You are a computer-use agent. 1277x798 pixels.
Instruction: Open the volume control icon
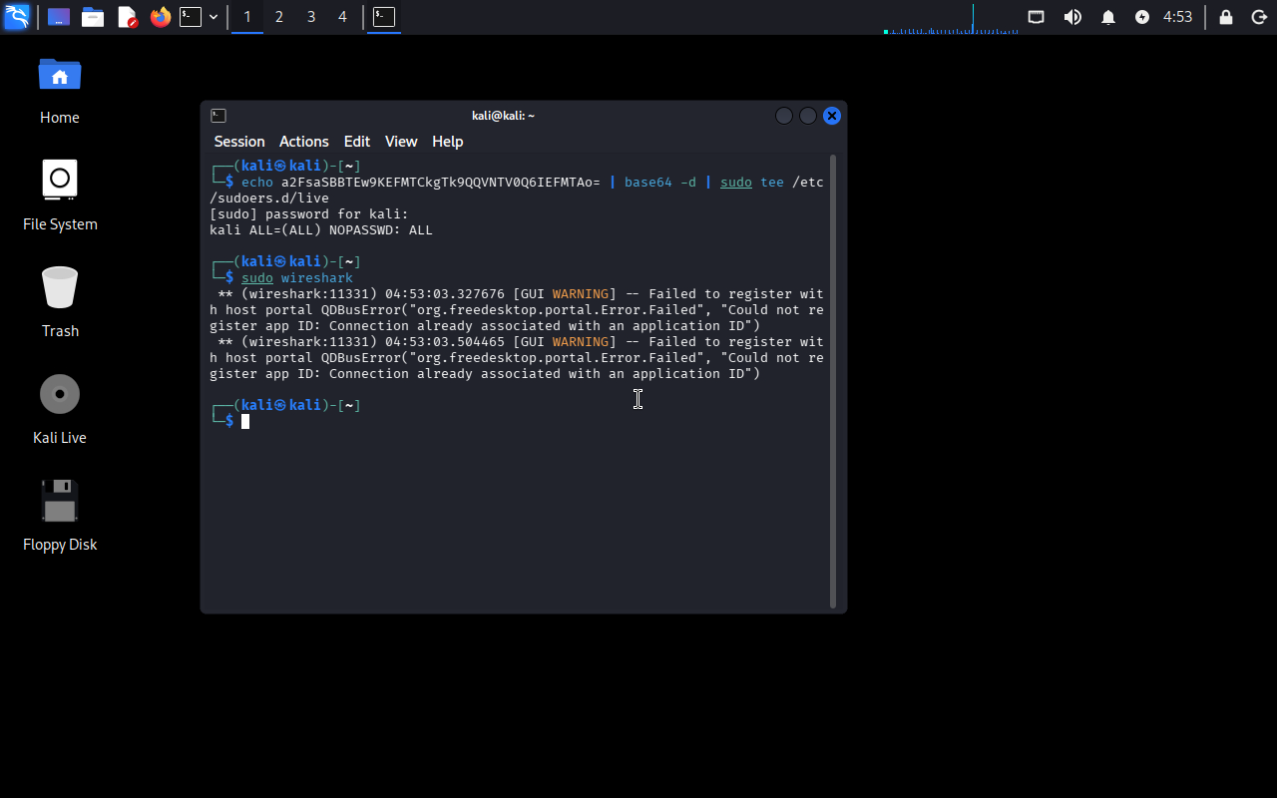coord(1072,17)
